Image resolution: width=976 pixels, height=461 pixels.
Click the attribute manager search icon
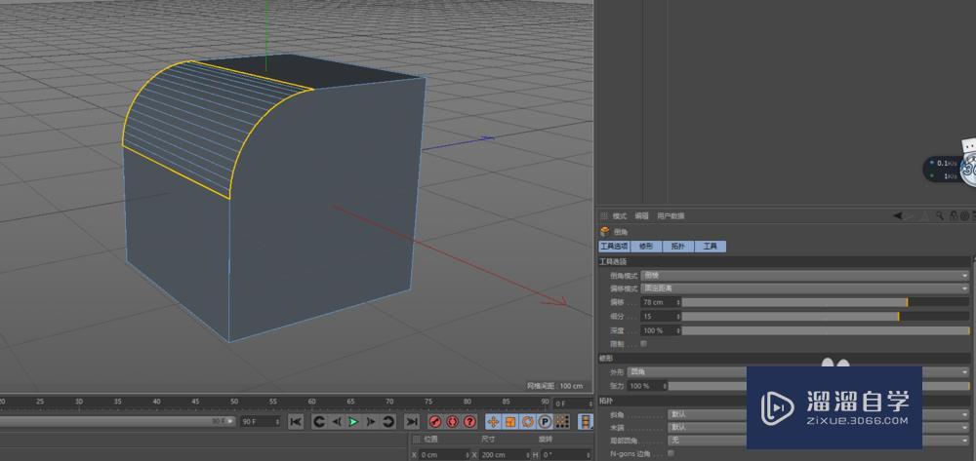(940, 215)
